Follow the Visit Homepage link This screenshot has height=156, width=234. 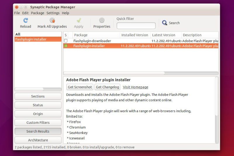point(135,87)
